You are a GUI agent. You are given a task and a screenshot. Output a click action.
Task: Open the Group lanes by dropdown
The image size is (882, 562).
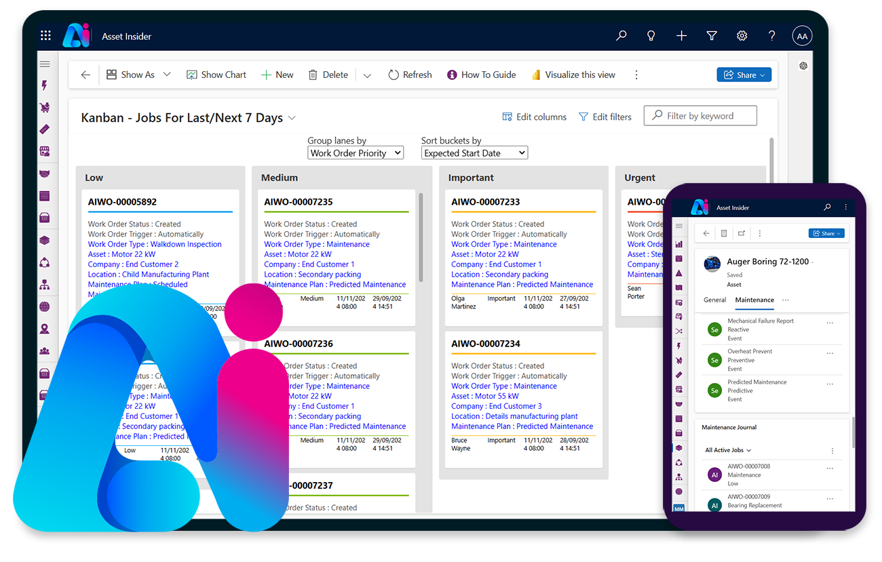356,153
